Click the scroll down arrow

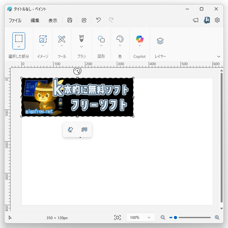click(x=221, y=209)
